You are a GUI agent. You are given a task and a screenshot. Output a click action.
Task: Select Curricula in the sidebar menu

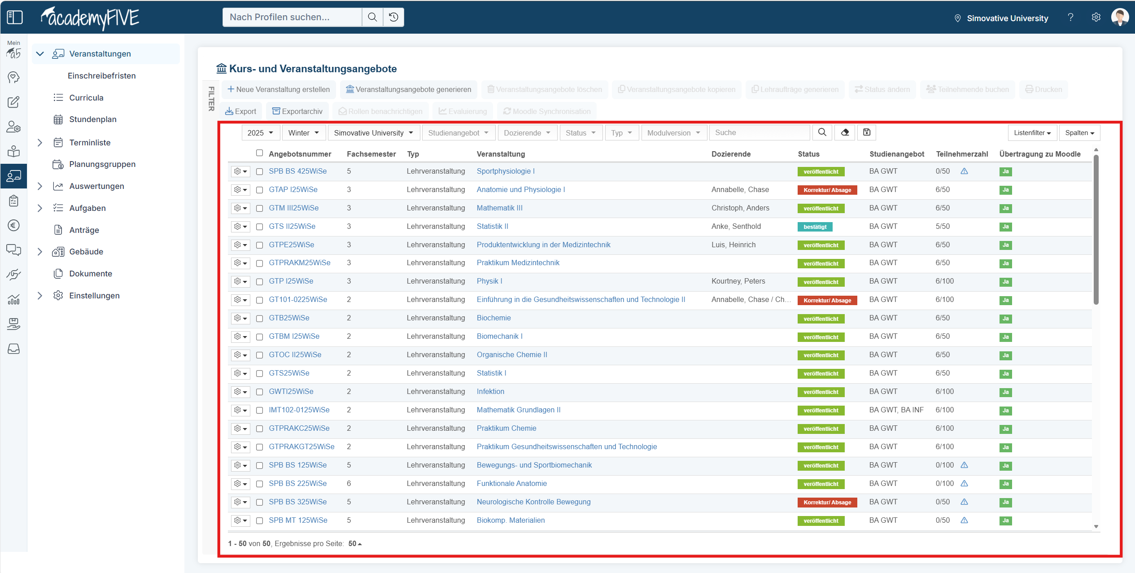point(86,98)
